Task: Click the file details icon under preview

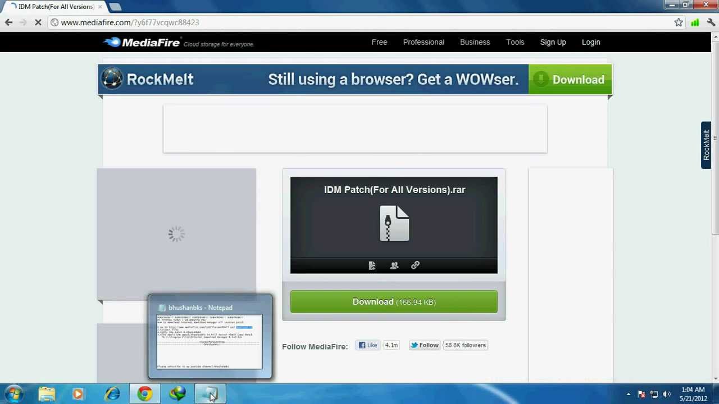Action: [372, 265]
